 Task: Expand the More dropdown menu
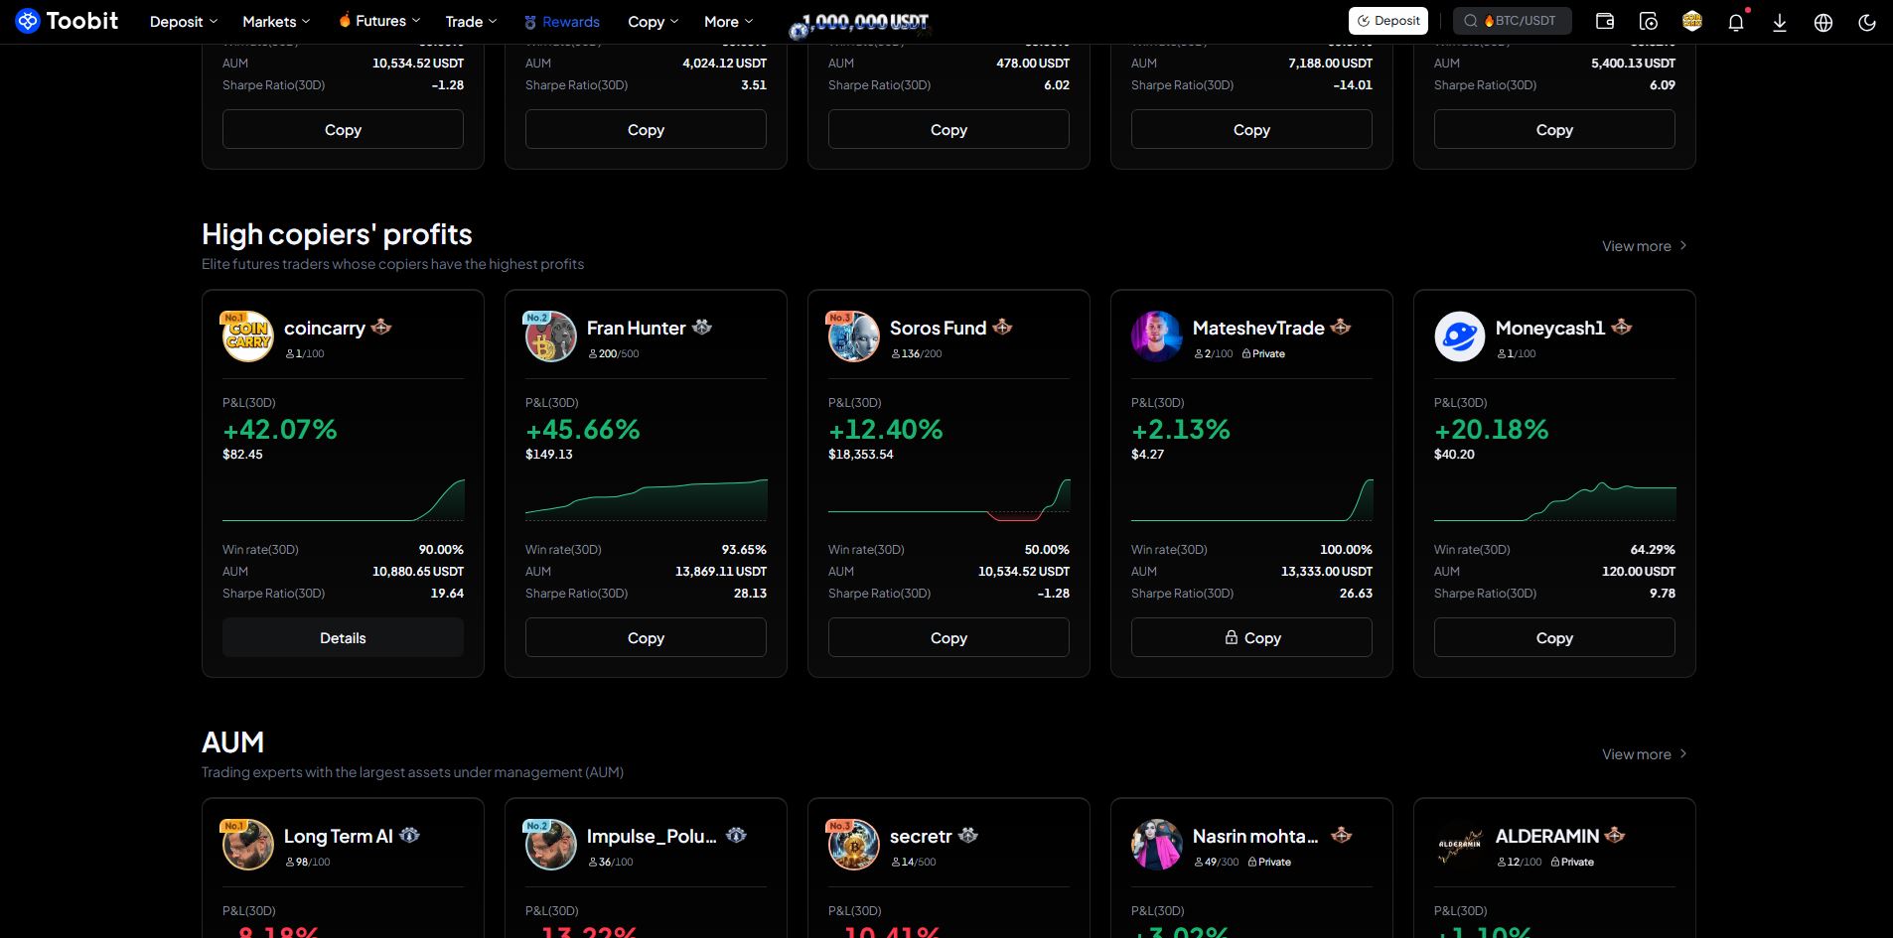pos(728,21)
